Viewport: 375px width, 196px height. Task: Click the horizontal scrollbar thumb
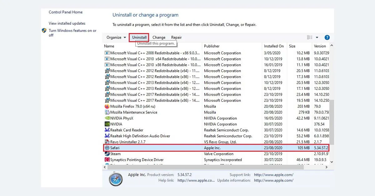(205, 167)
